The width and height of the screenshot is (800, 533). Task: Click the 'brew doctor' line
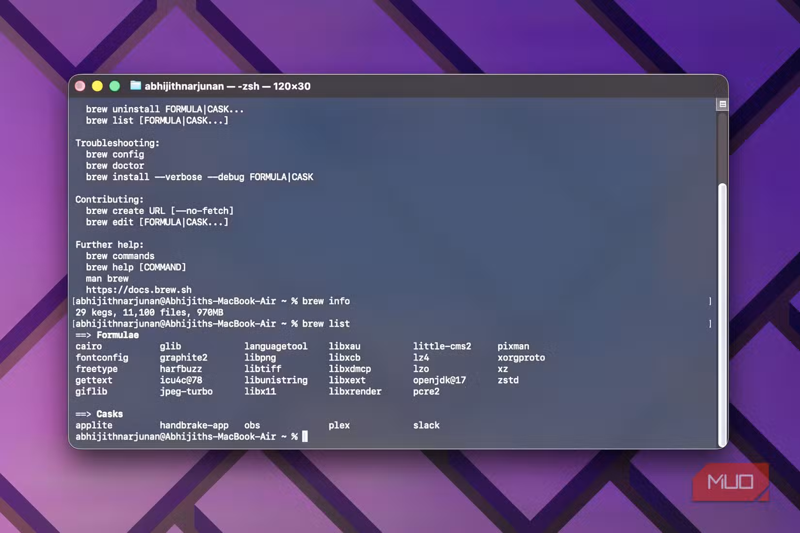point(115,166)
